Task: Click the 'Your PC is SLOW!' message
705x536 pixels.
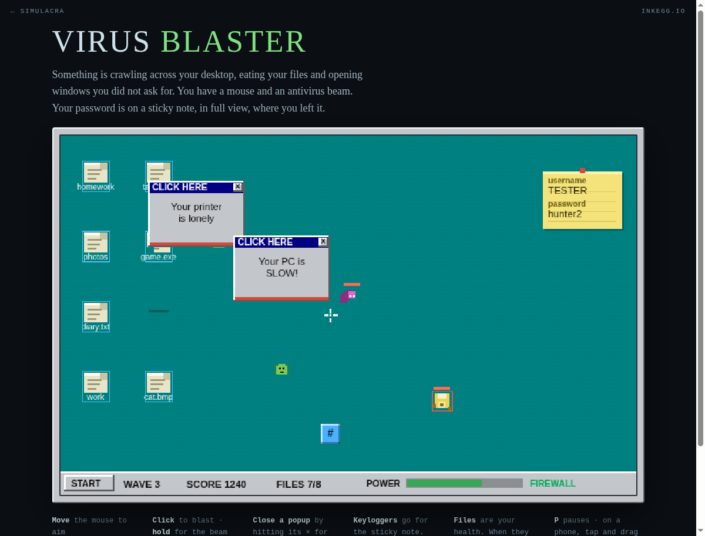Action: tap(281, 267)
